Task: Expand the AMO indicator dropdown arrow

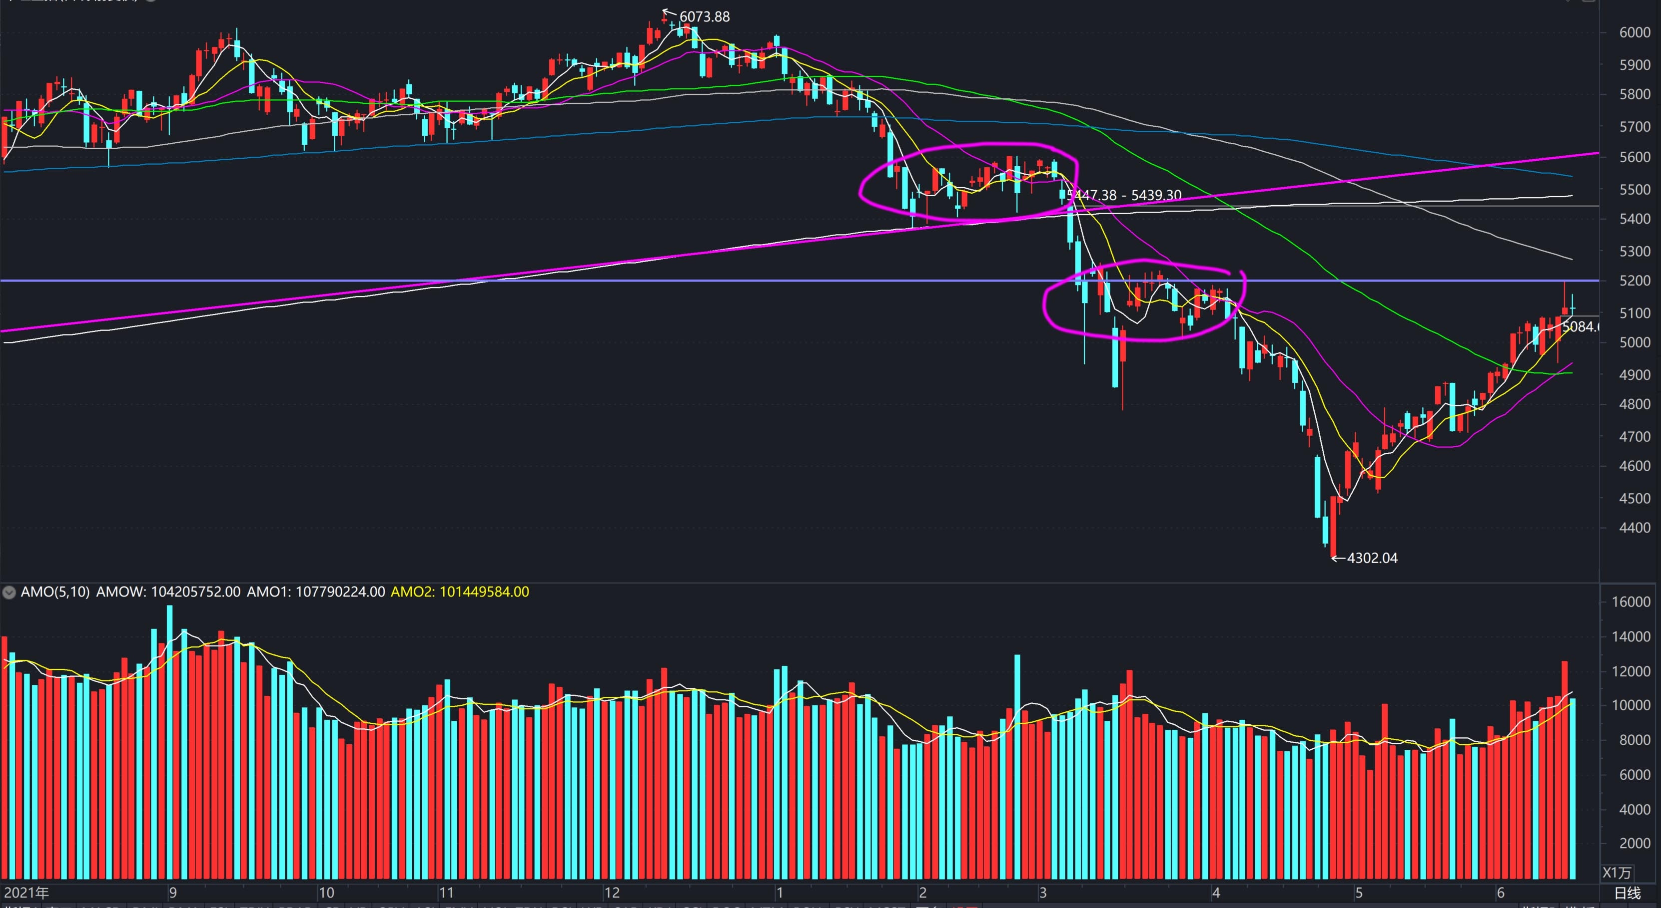Action: [x=9, y=593]
